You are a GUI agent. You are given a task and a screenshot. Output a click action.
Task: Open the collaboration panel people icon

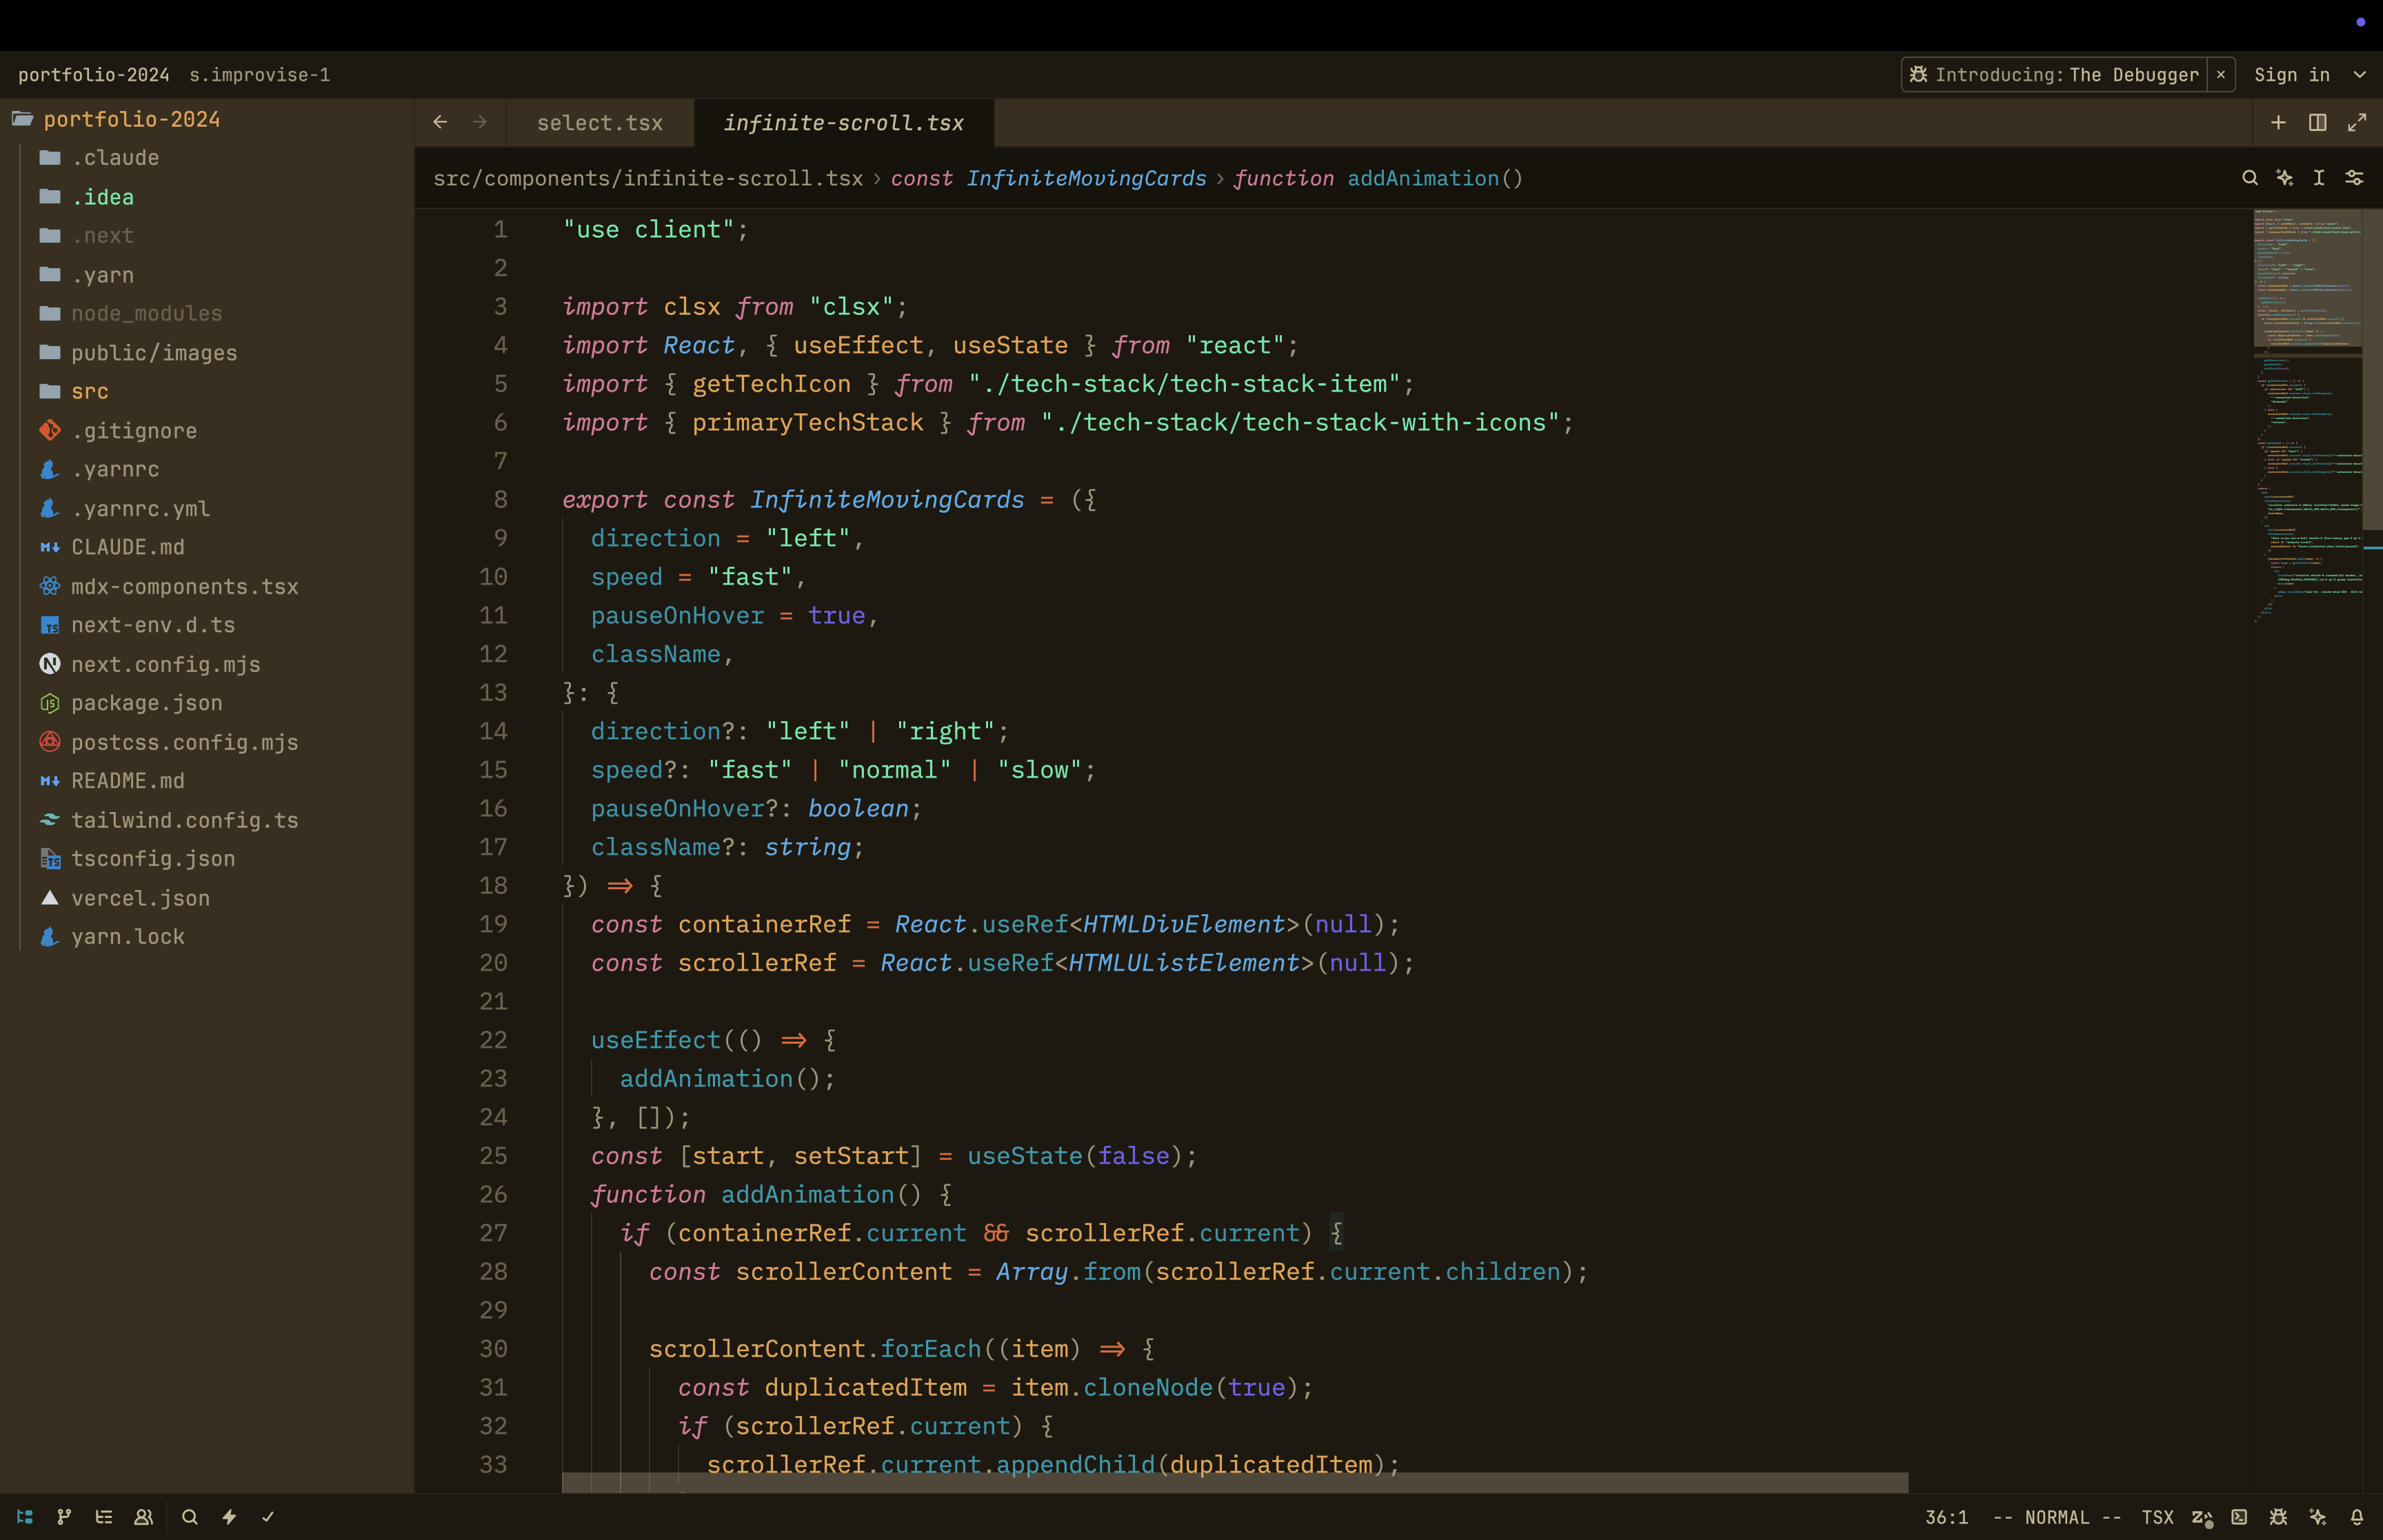(144, 1517)
